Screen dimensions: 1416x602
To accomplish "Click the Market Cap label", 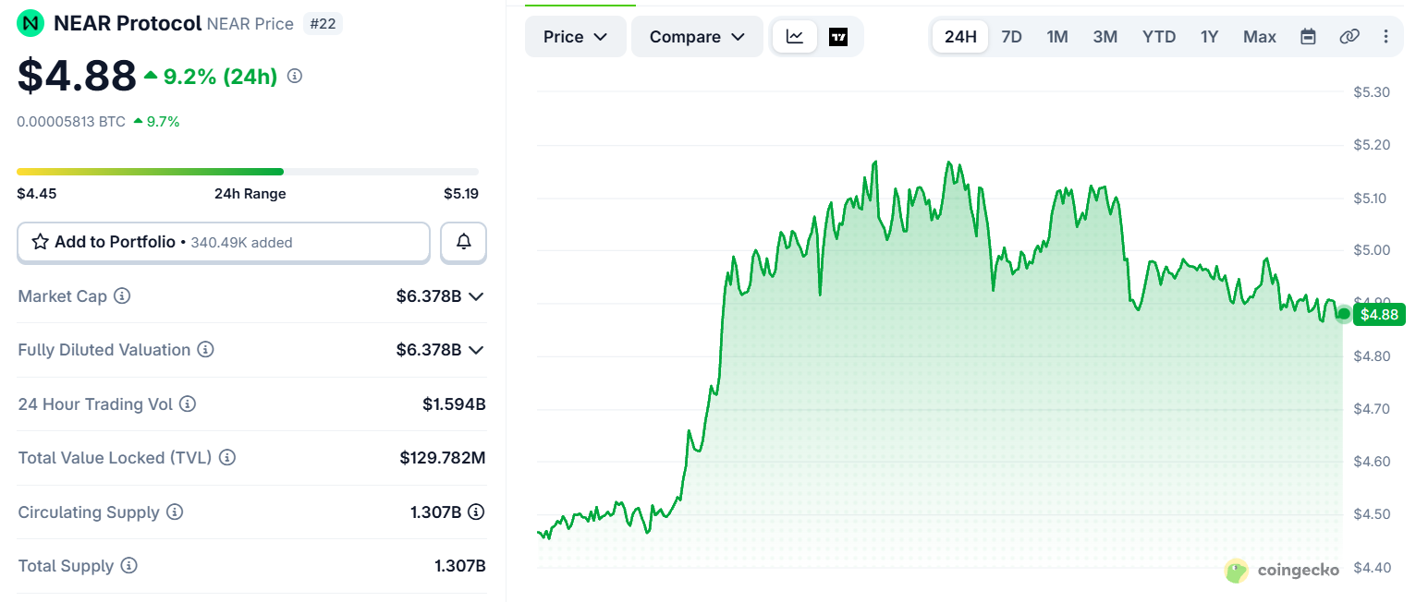I will pos(63,296).
